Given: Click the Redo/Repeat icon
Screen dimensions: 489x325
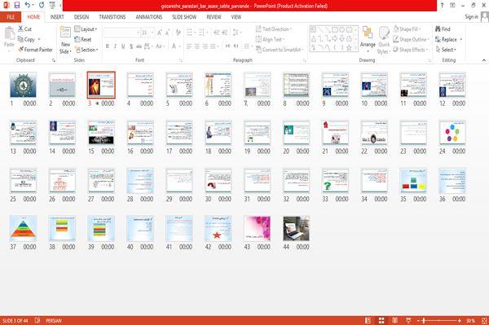Looking at the screenshot, I should coord(42,6).
